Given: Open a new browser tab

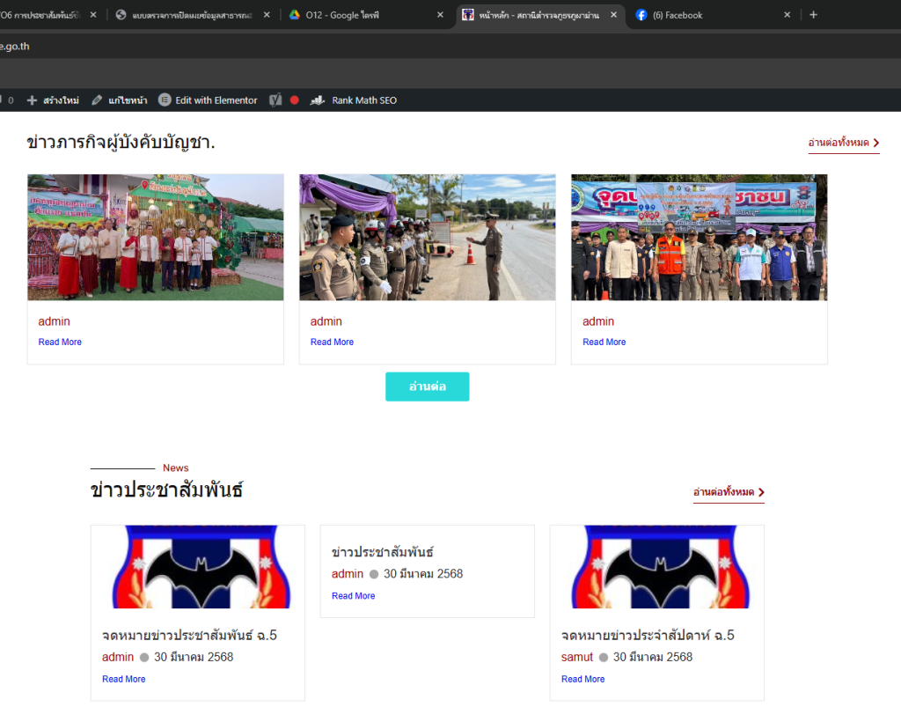Looking at the screenshot, I should coord(813,15).
